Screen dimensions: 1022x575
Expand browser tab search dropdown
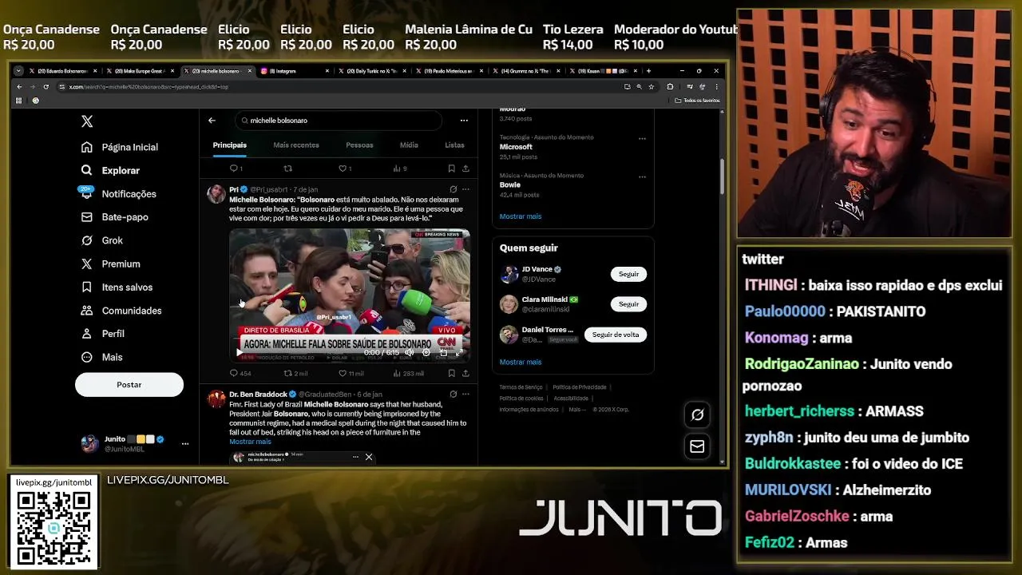18,71
